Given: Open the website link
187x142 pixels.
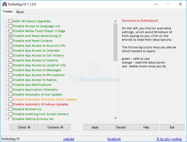Looking at the screenshot, I should coord(69,139).
